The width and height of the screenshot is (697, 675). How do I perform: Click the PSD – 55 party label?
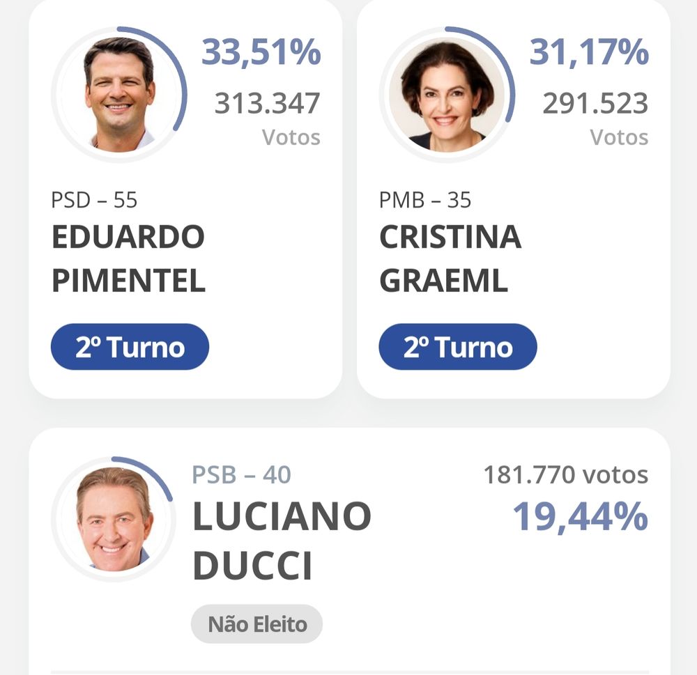point(94,200)
